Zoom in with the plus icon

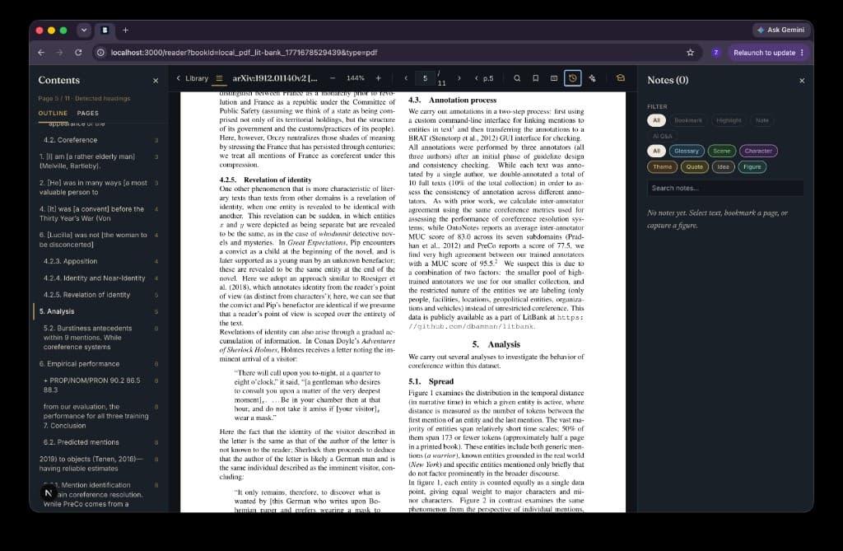tap(379, 78)
